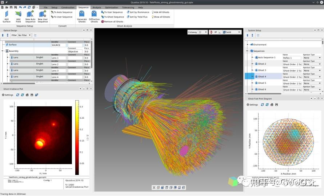Open the No Filter dropdown
The image size is (324, 196).
25,35
